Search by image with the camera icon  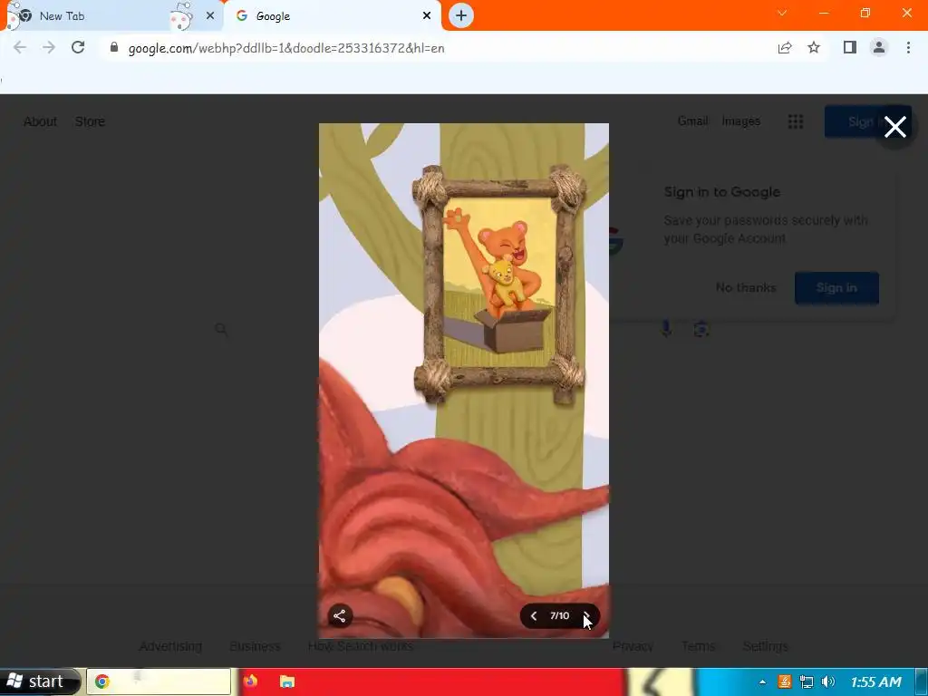pos(701,329)
